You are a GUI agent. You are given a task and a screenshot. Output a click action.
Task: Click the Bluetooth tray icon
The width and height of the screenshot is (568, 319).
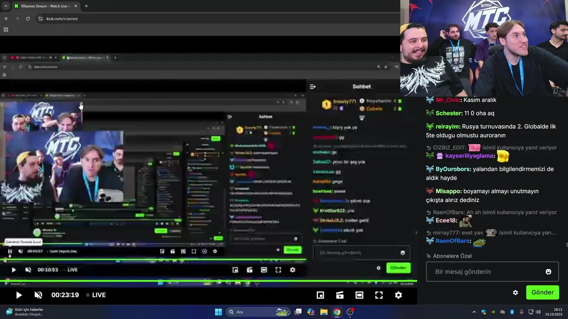tap(512, 312)
